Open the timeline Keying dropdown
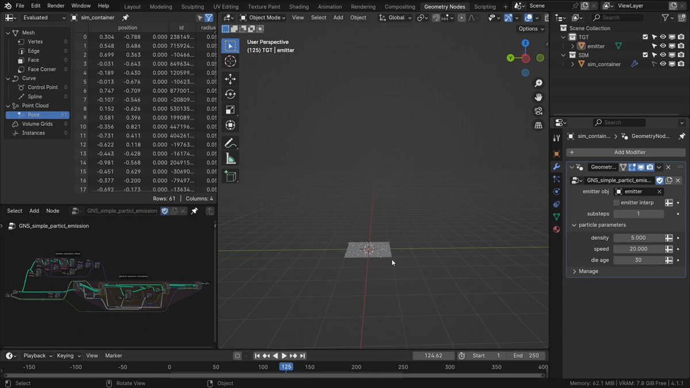This screenshot has width=690, height=388. coord(68,356)
